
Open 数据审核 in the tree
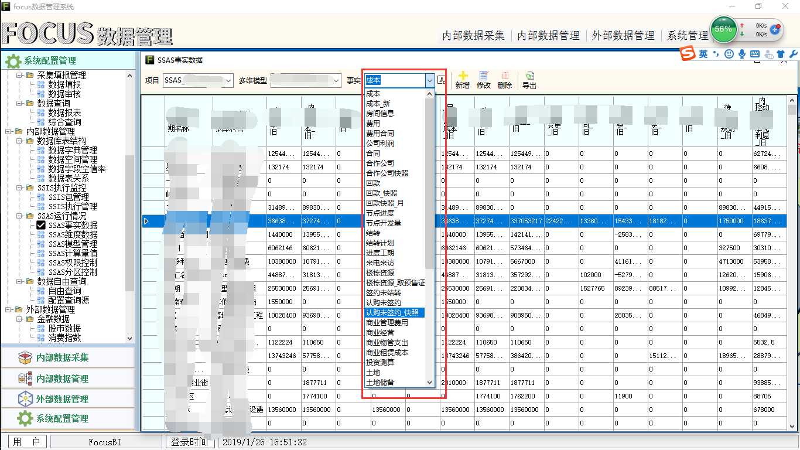64,94
